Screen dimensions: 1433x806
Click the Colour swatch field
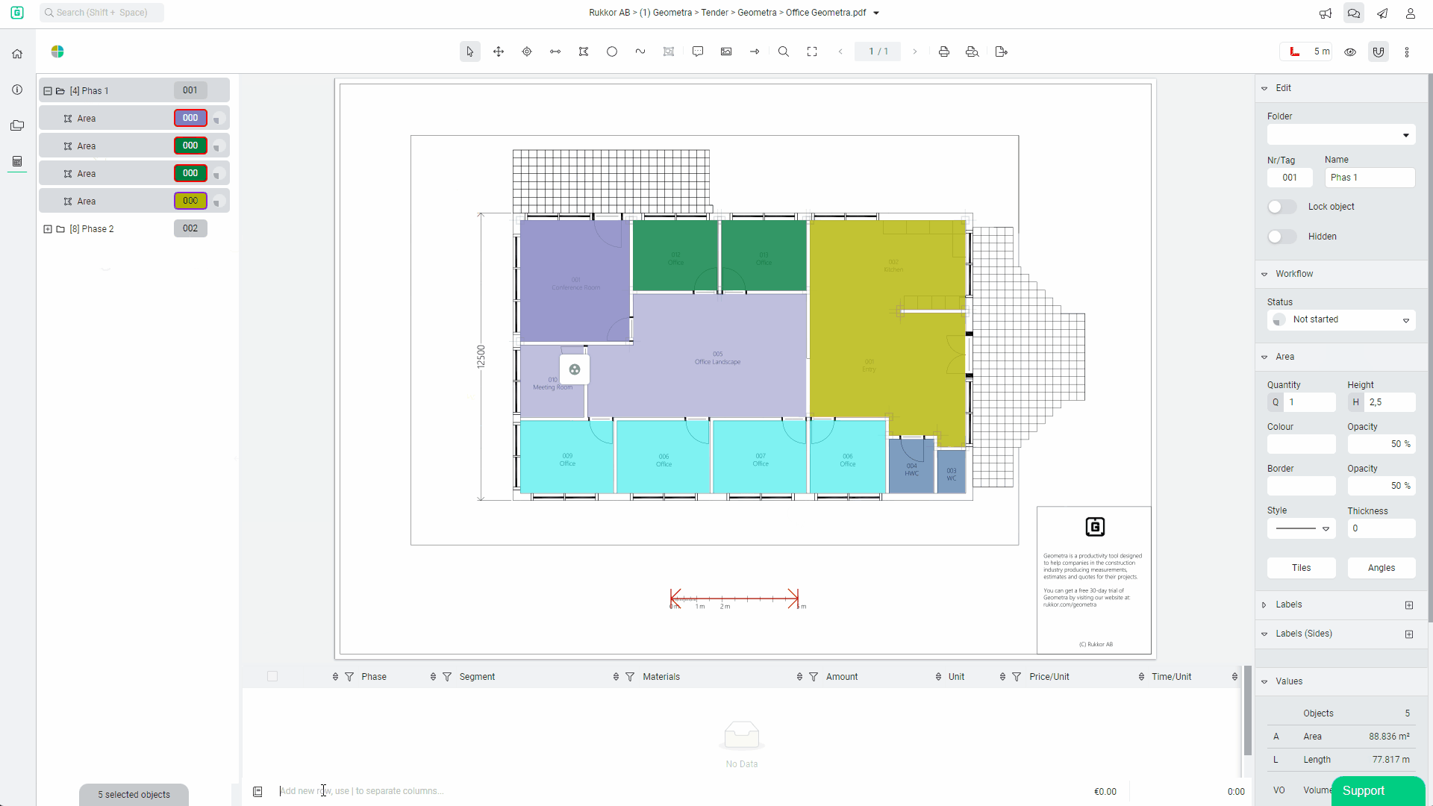[1301, 444]
